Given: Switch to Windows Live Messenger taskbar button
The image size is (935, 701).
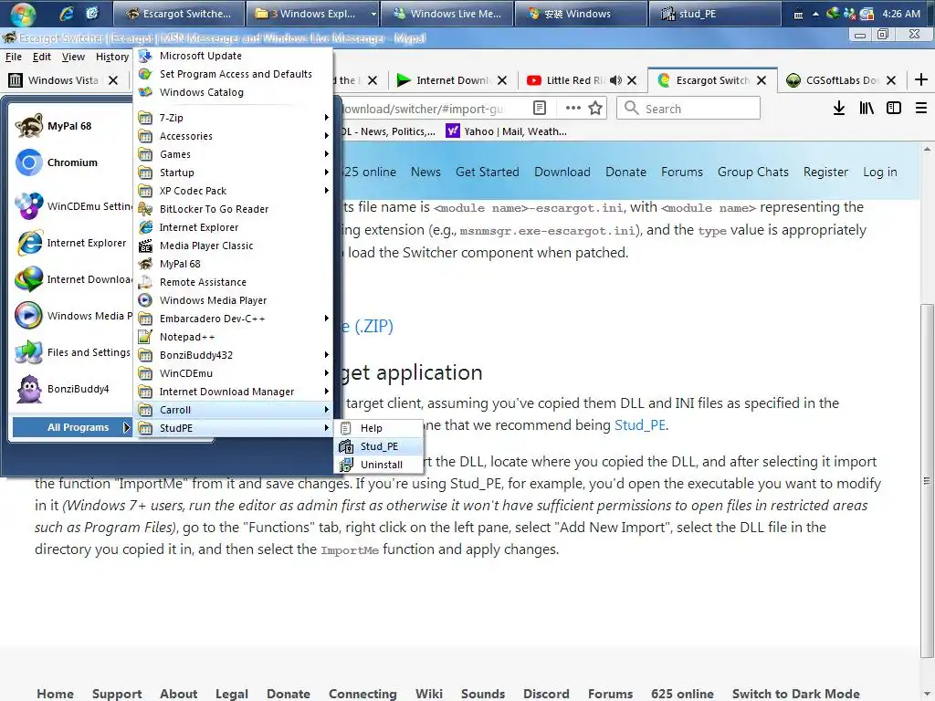Looking at the screenshot, I should pyautogui.click(x=446, y=13).
